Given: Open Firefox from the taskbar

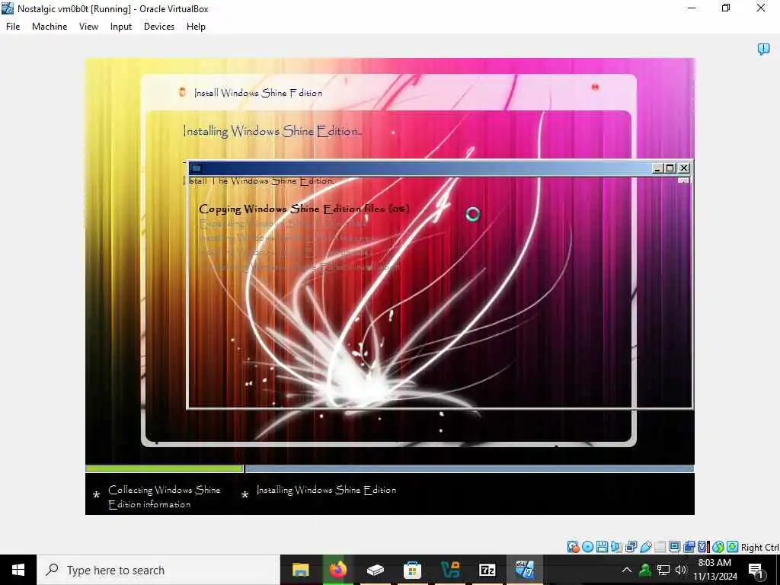Looking at the screenshot, I should click(337, 570).
